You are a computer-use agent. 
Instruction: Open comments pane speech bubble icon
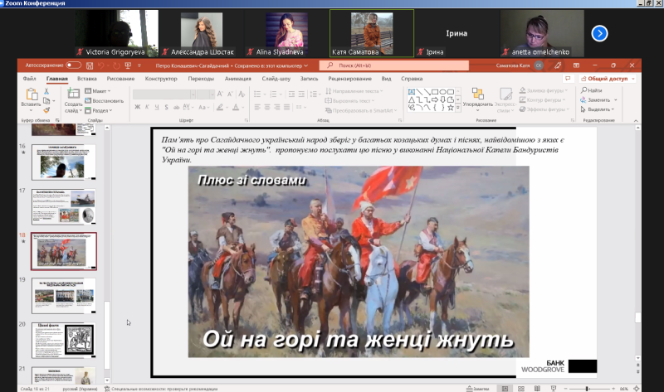(568, 79)
